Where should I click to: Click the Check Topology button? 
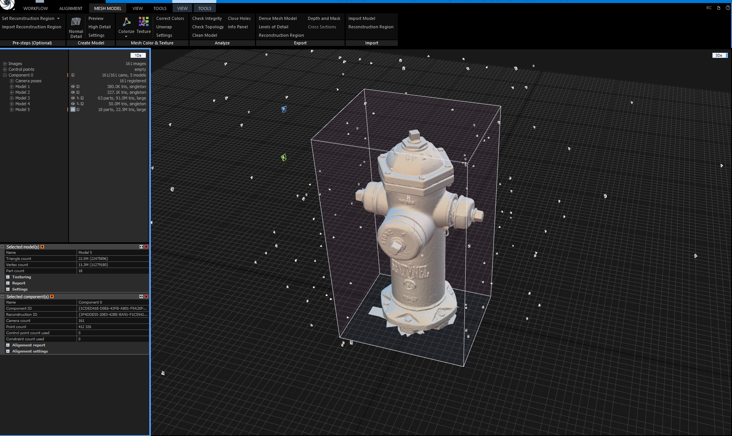[x=208, y=27]
